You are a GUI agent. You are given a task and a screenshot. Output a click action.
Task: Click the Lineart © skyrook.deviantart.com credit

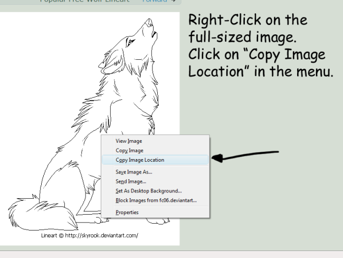click(x=90, y=235)
